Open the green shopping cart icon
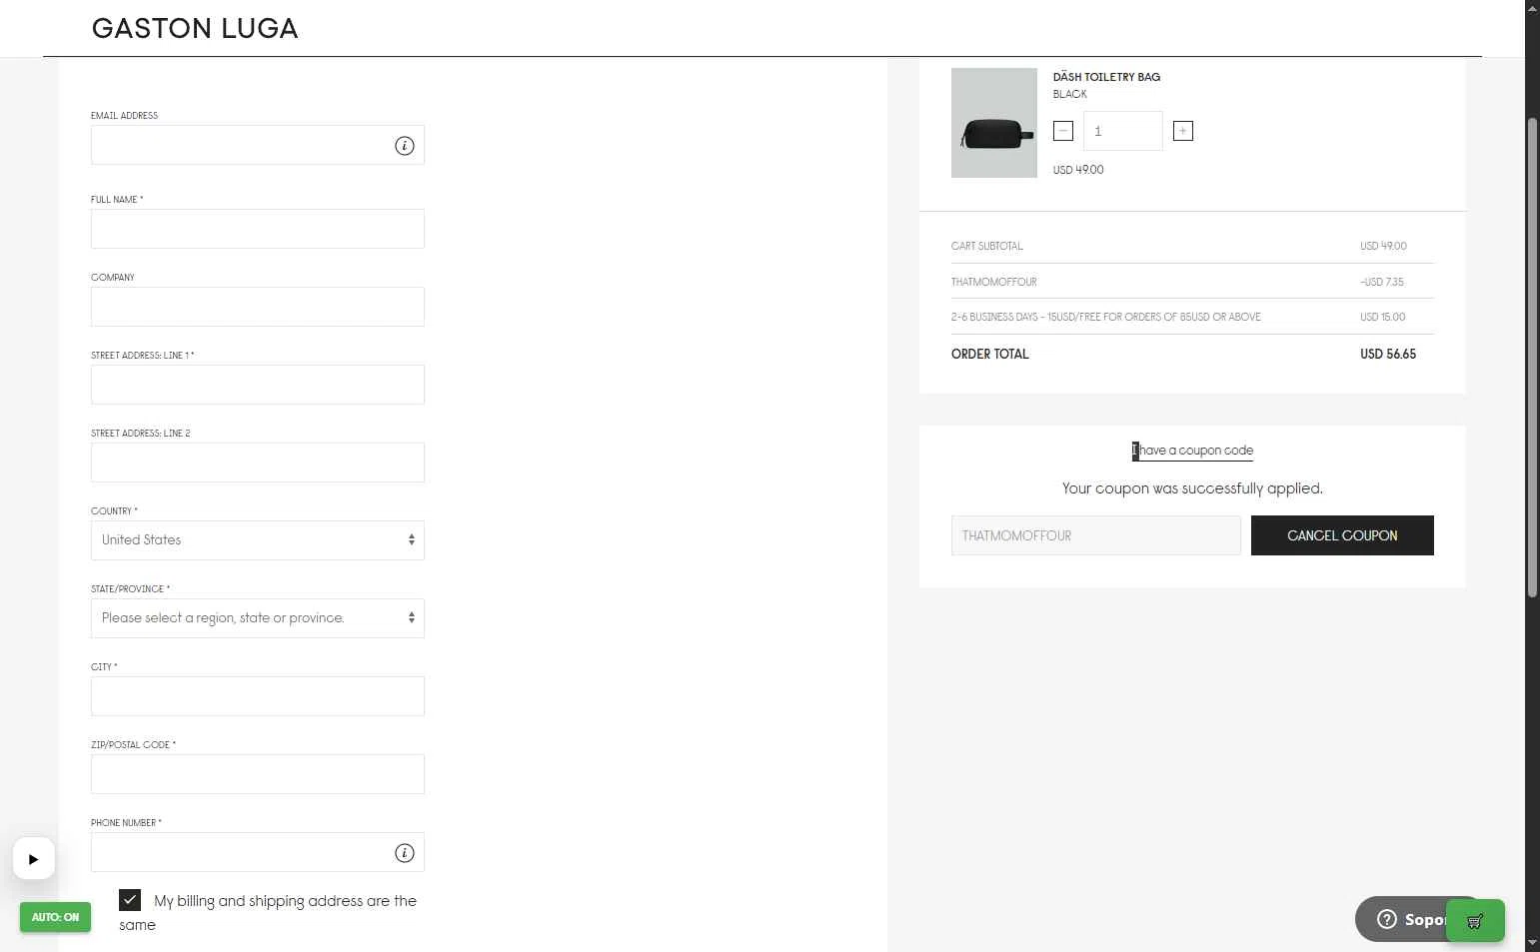The height and width of the screenshot is (952, 1540). pos(1475,921)
